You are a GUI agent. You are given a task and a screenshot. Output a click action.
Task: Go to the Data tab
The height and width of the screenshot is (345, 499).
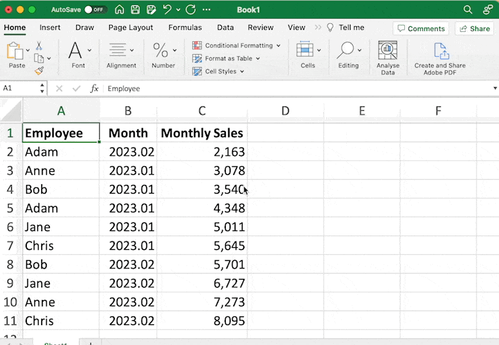pyautogui.click(x=225, y=27)
